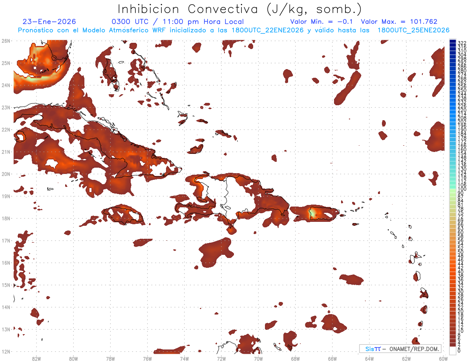Select the date text '23-Ene-2026'
471x364 pixels.
(x=49, y=22)
